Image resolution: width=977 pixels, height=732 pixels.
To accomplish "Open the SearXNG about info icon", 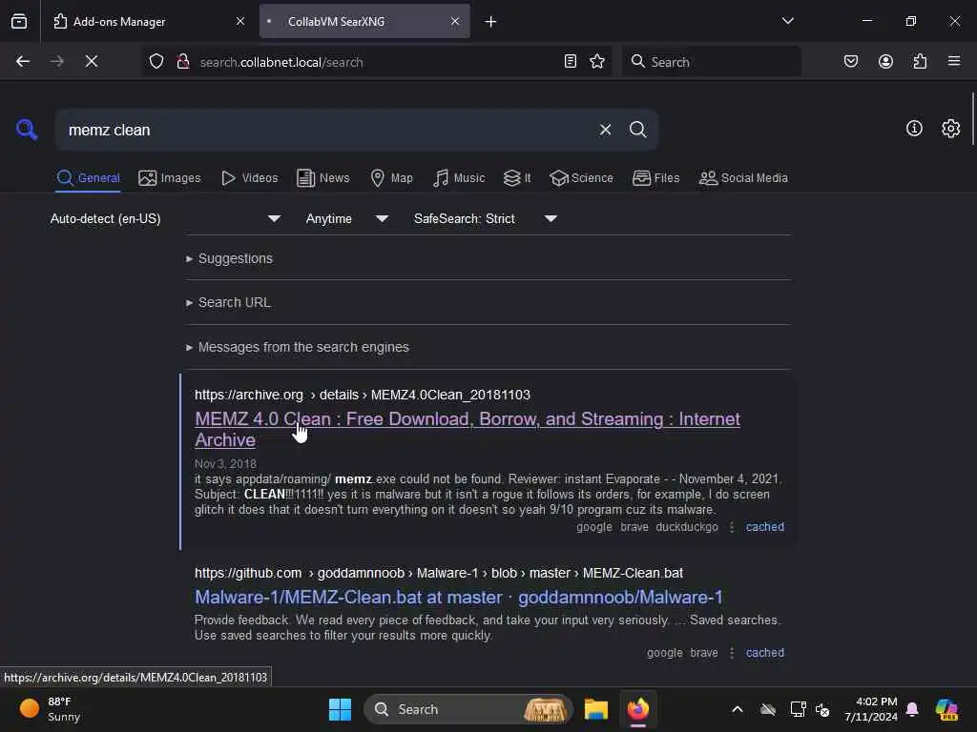I will 914,129.
